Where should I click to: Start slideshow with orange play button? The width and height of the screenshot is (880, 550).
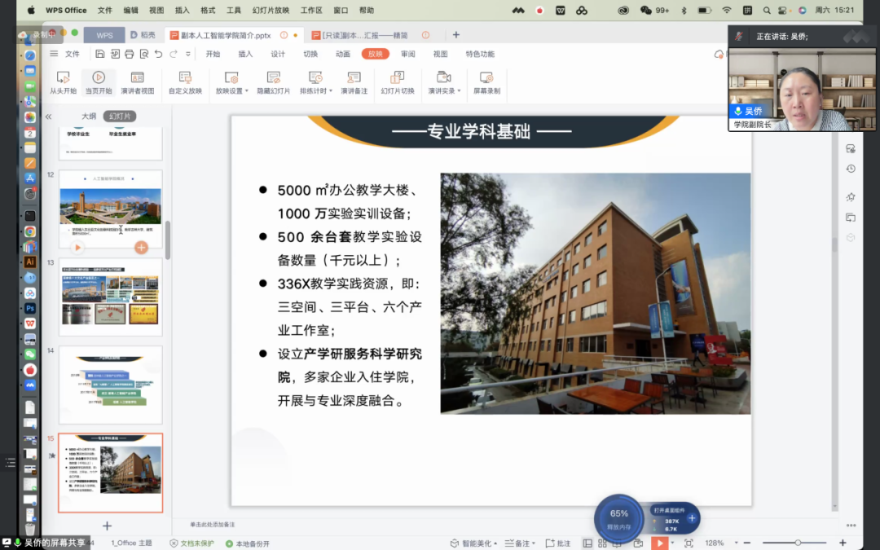[x=659, y=543]
